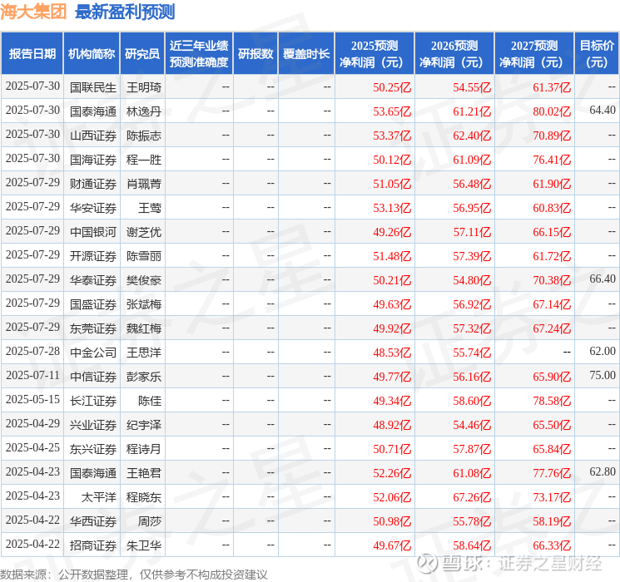The image size is (620, 582).
Task: Click the 海大集团 title text
Action: pyautogui.click(x=33, y=12)
